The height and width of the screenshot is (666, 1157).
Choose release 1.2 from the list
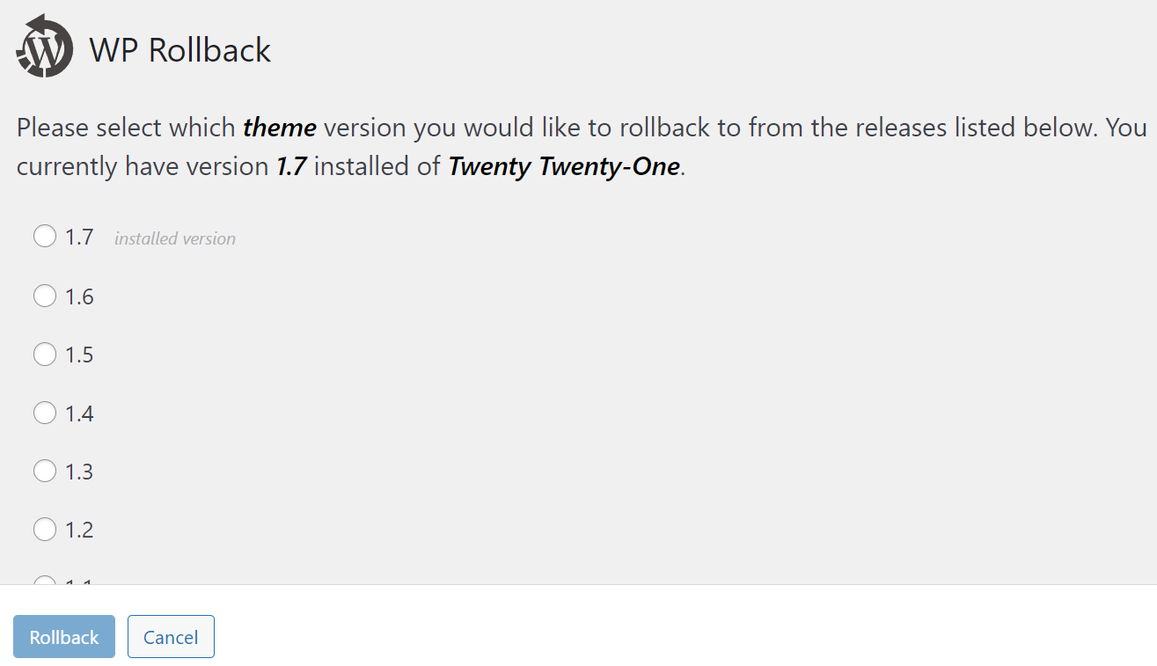(45, 529)
